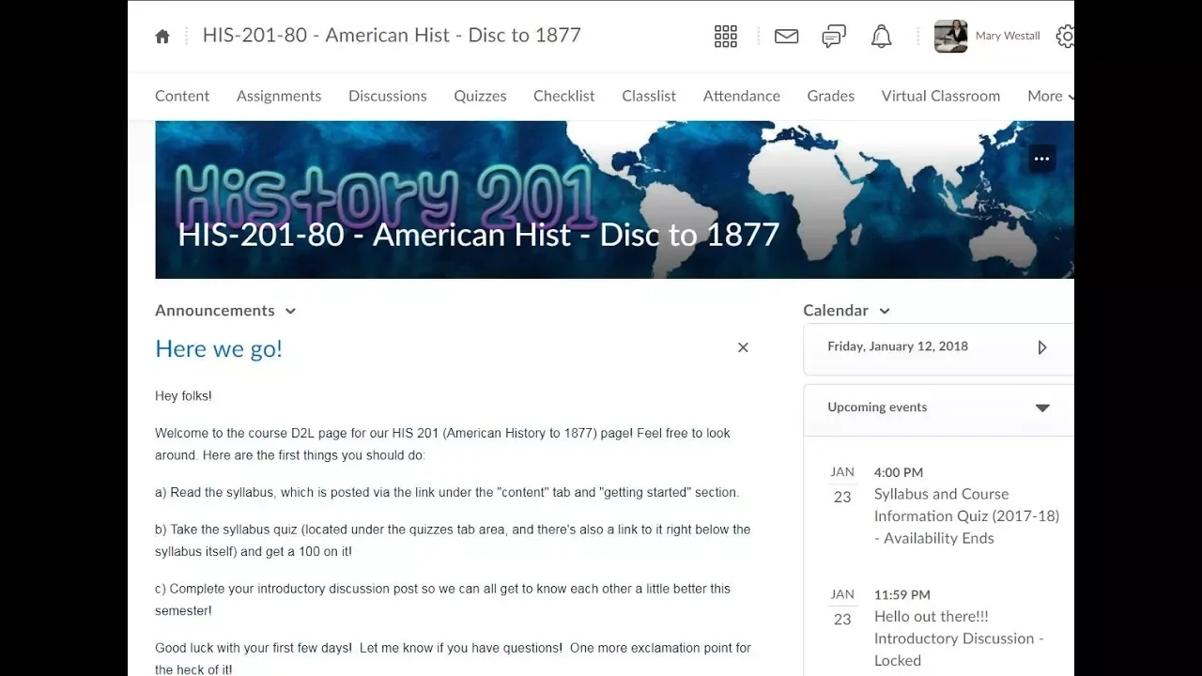Go to the home page icon
The image size is (1202, 676).
(162, 37)
